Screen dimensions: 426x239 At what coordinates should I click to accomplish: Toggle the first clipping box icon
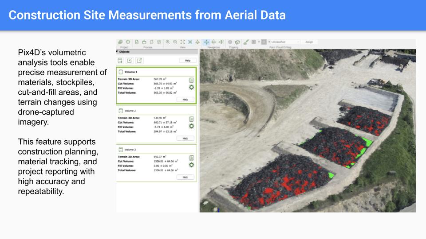click(x=230, y=42)
